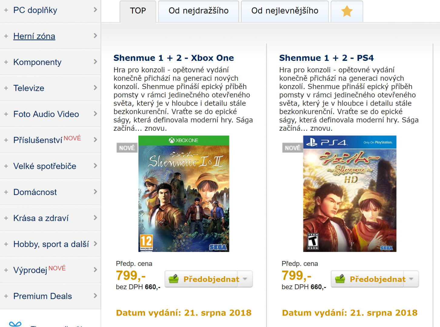Expand the Krása a zdraví chevron
This screenshot has height=327, width=440.
(x=95, y=218)
